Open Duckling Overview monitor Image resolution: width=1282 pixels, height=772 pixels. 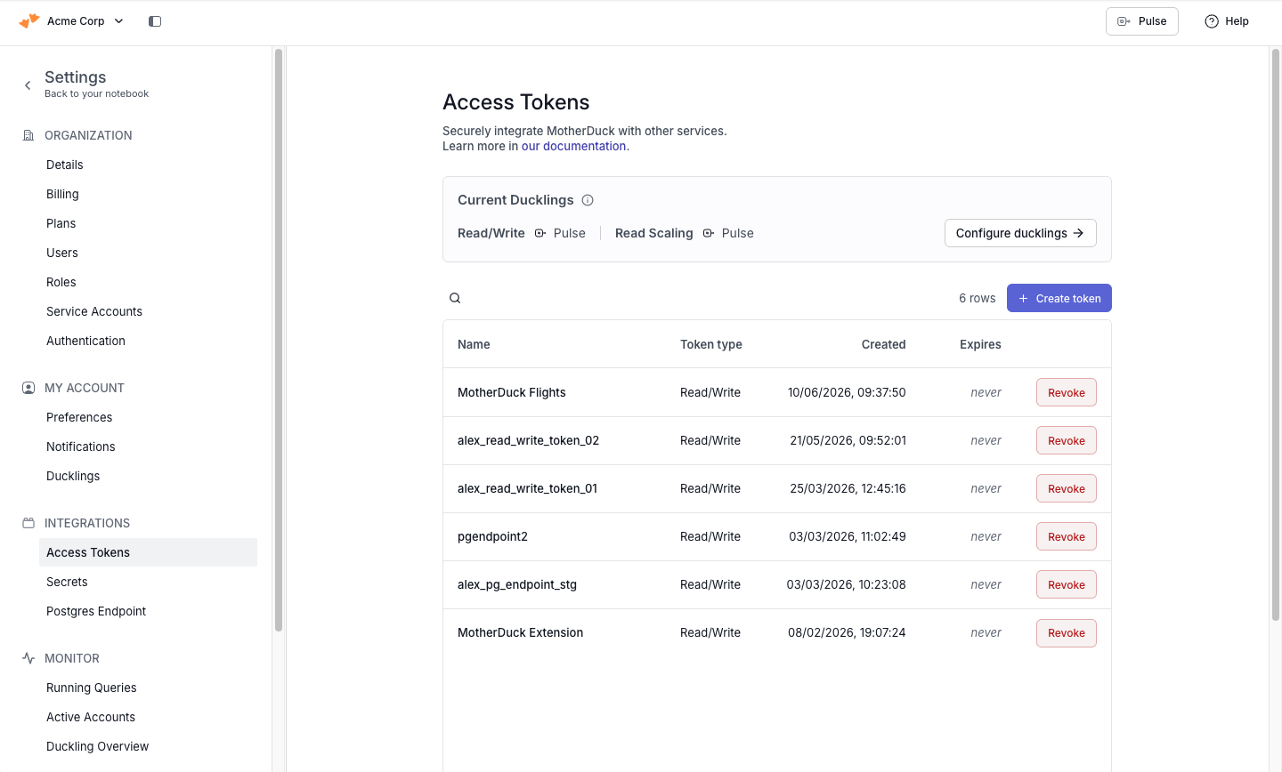pos(97,746)
